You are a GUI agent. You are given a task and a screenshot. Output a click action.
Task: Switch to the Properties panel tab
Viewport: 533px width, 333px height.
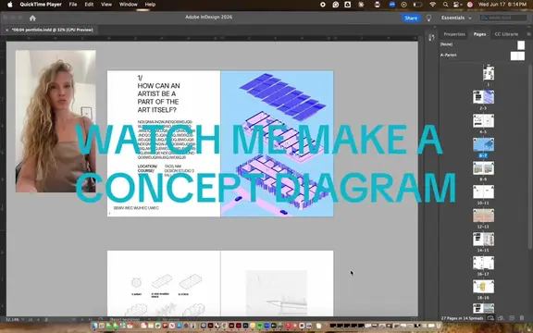pyautogui.click(x=454, y=34)
